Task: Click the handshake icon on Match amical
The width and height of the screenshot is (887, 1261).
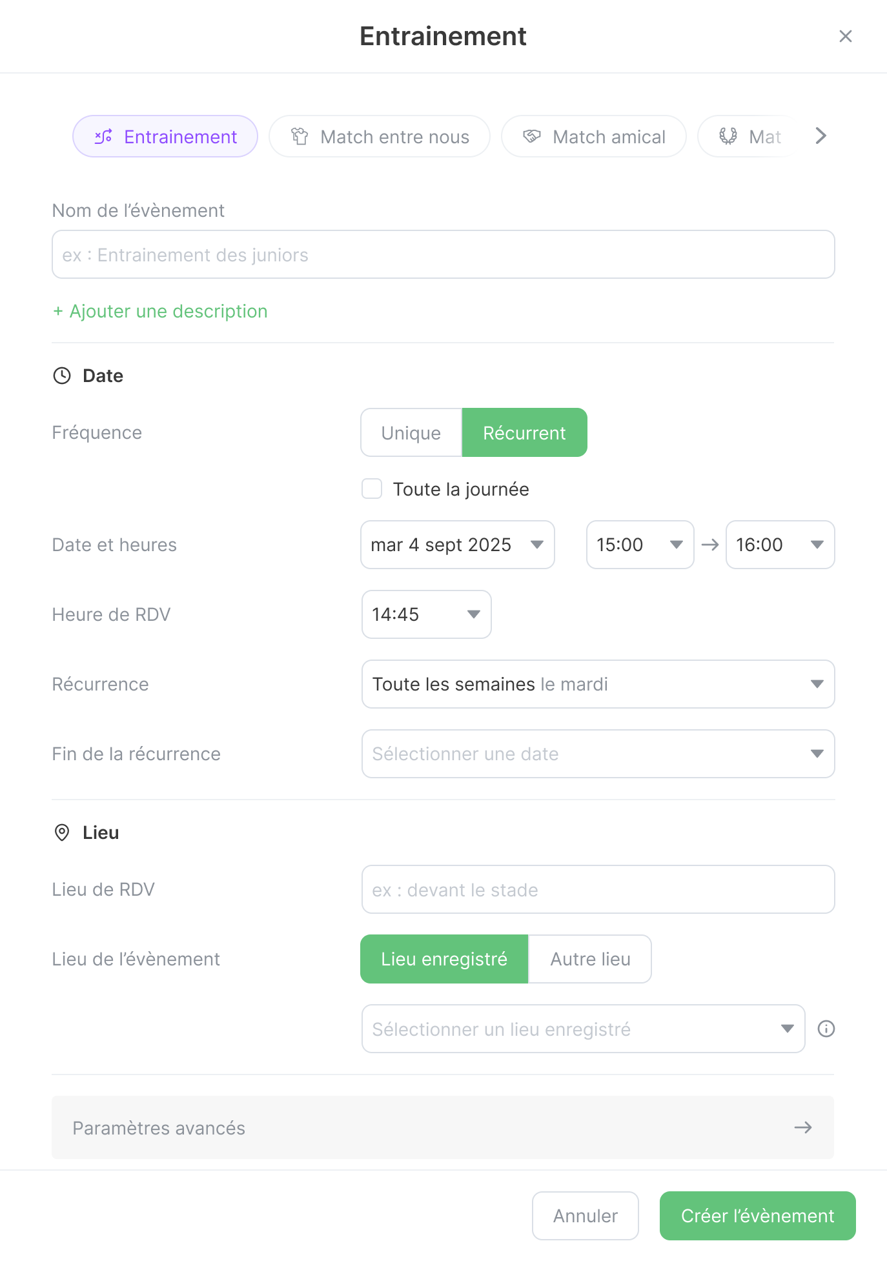Action: (x=532, y=136)
